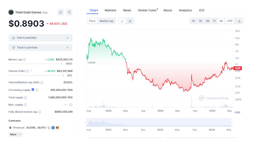258x145 pixels.
Task: Click the $325,382,110 market cap value
Action: tap(64, 60)
